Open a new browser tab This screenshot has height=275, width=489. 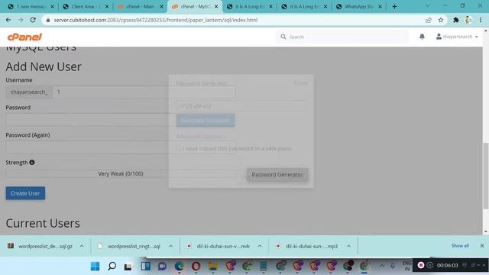[394, 7]
